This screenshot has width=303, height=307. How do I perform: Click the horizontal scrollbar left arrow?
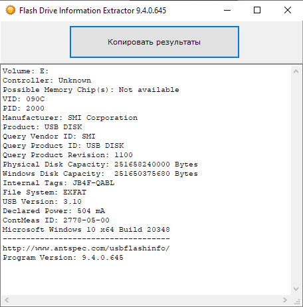7,300
